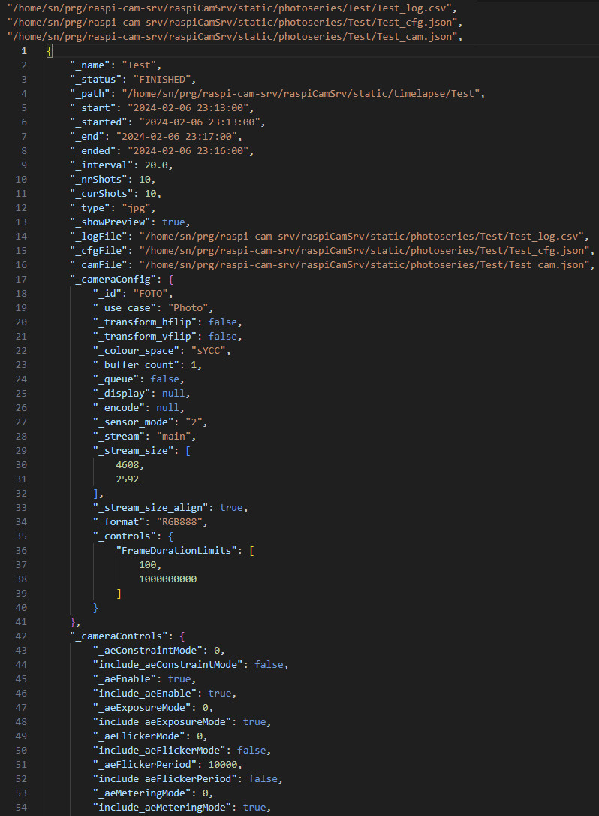Click the "_logFile" key on line 14
This screenshot has width=599, height=816.
coord(99,236)
